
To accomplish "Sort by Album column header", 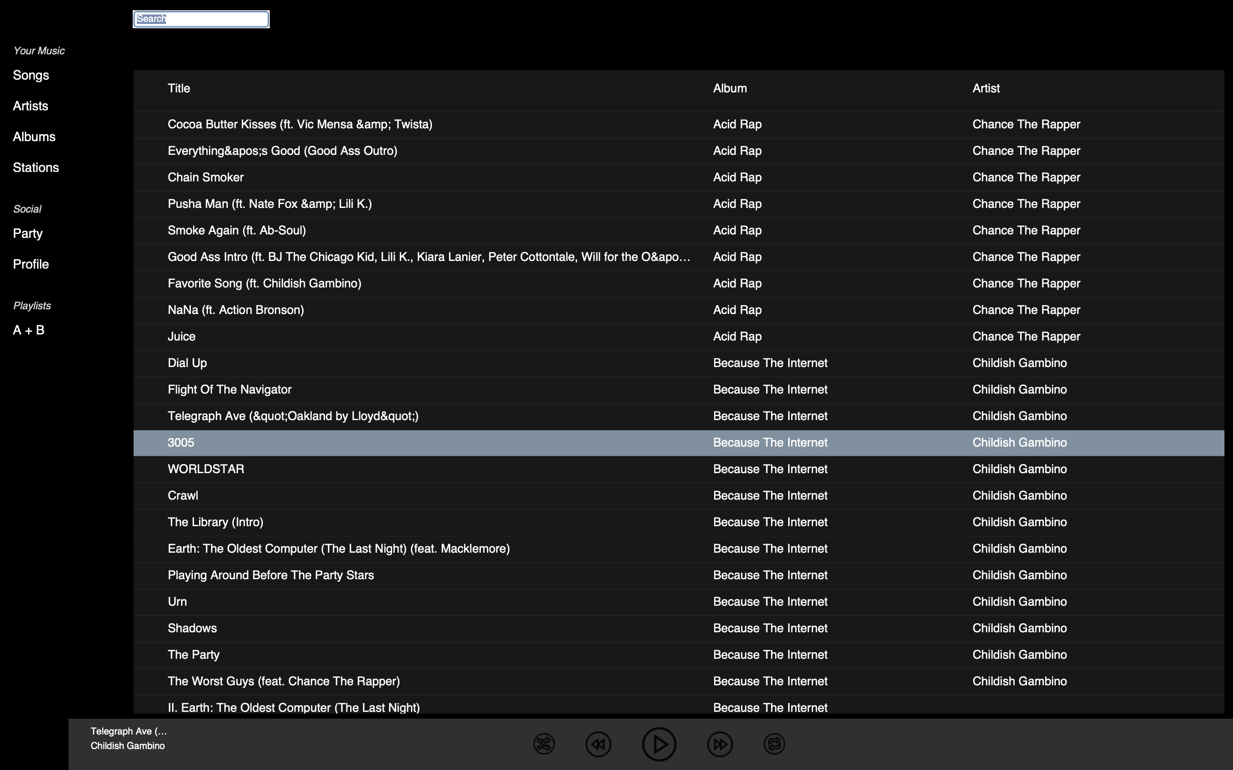I will point(730,88).
